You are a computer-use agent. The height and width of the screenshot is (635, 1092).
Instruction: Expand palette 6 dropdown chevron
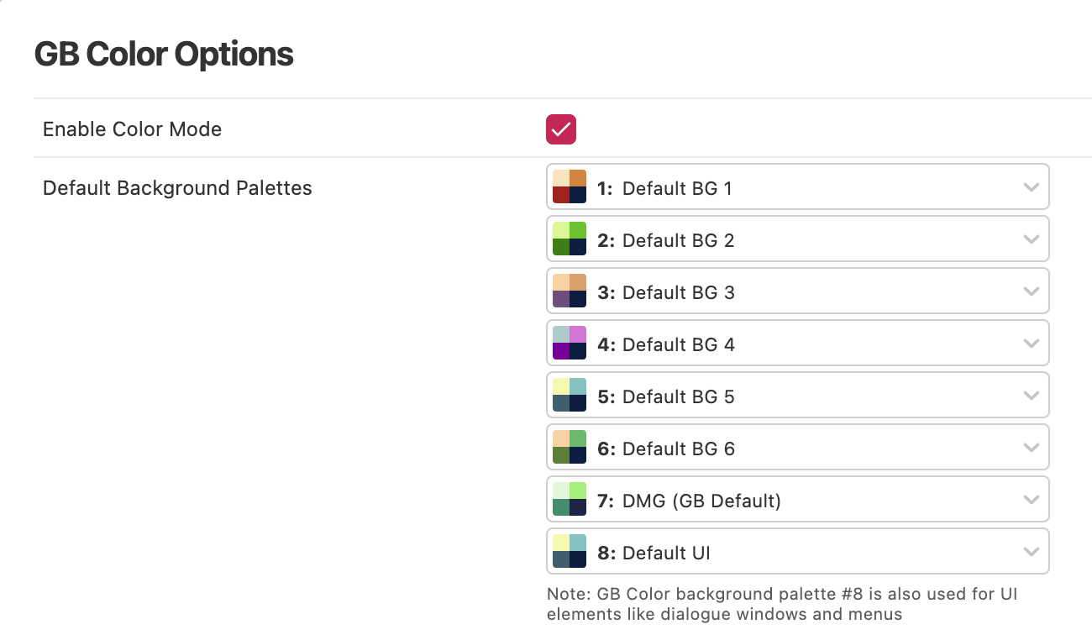click(1032, 448)
